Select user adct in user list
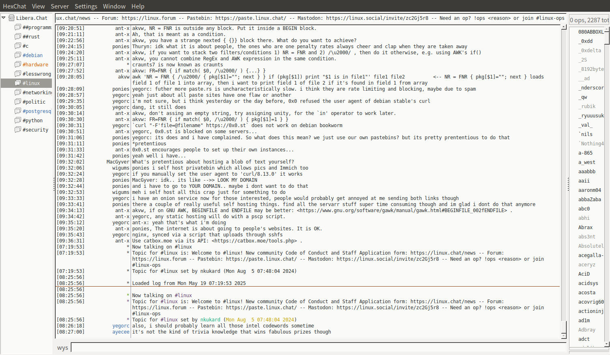This screenshot has height=355, width=610. [x=584, y=339]
